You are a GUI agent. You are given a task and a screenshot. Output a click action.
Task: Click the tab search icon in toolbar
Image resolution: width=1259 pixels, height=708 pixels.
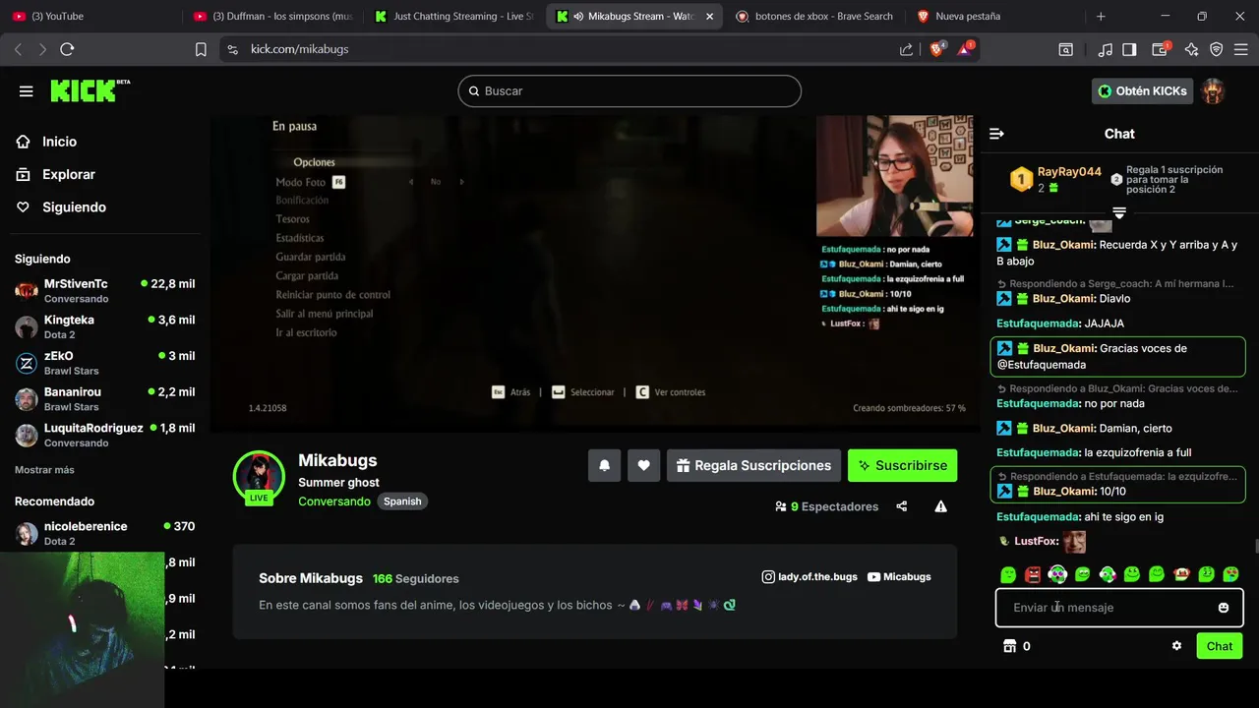click(1065, 49)
